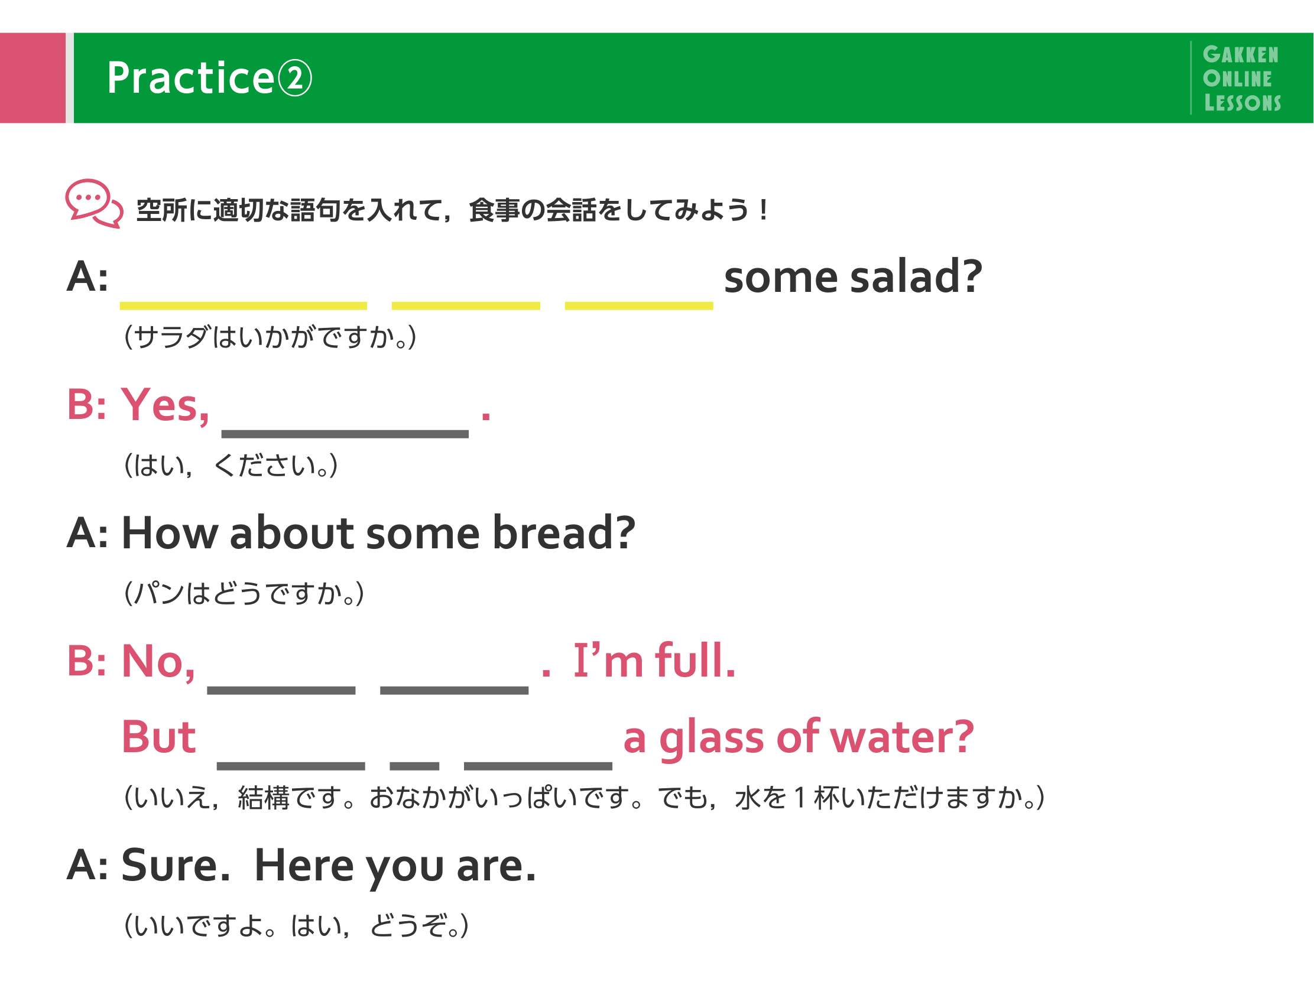Click the pink square in the header
This screenshot has height=985, width=1314.
(33, 78)
